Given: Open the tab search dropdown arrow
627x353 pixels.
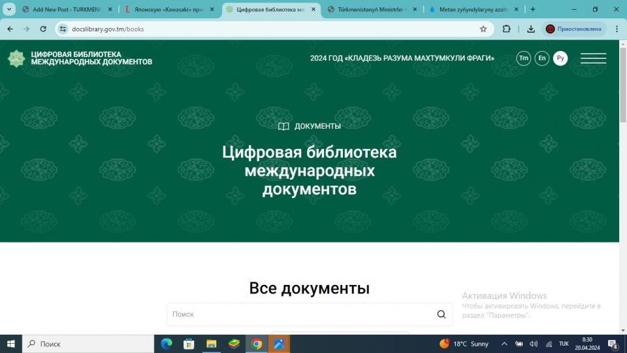Looking at the screenshot, I should tap(9, 10).
